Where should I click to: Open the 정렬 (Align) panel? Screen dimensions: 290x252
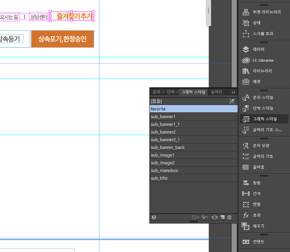click(246, 183)
